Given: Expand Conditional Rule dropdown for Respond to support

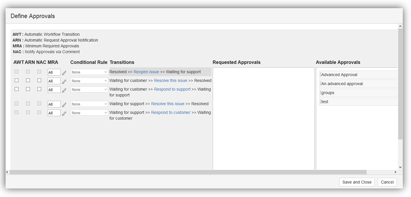Looking at the screenshot, I should tap(89, 89).
